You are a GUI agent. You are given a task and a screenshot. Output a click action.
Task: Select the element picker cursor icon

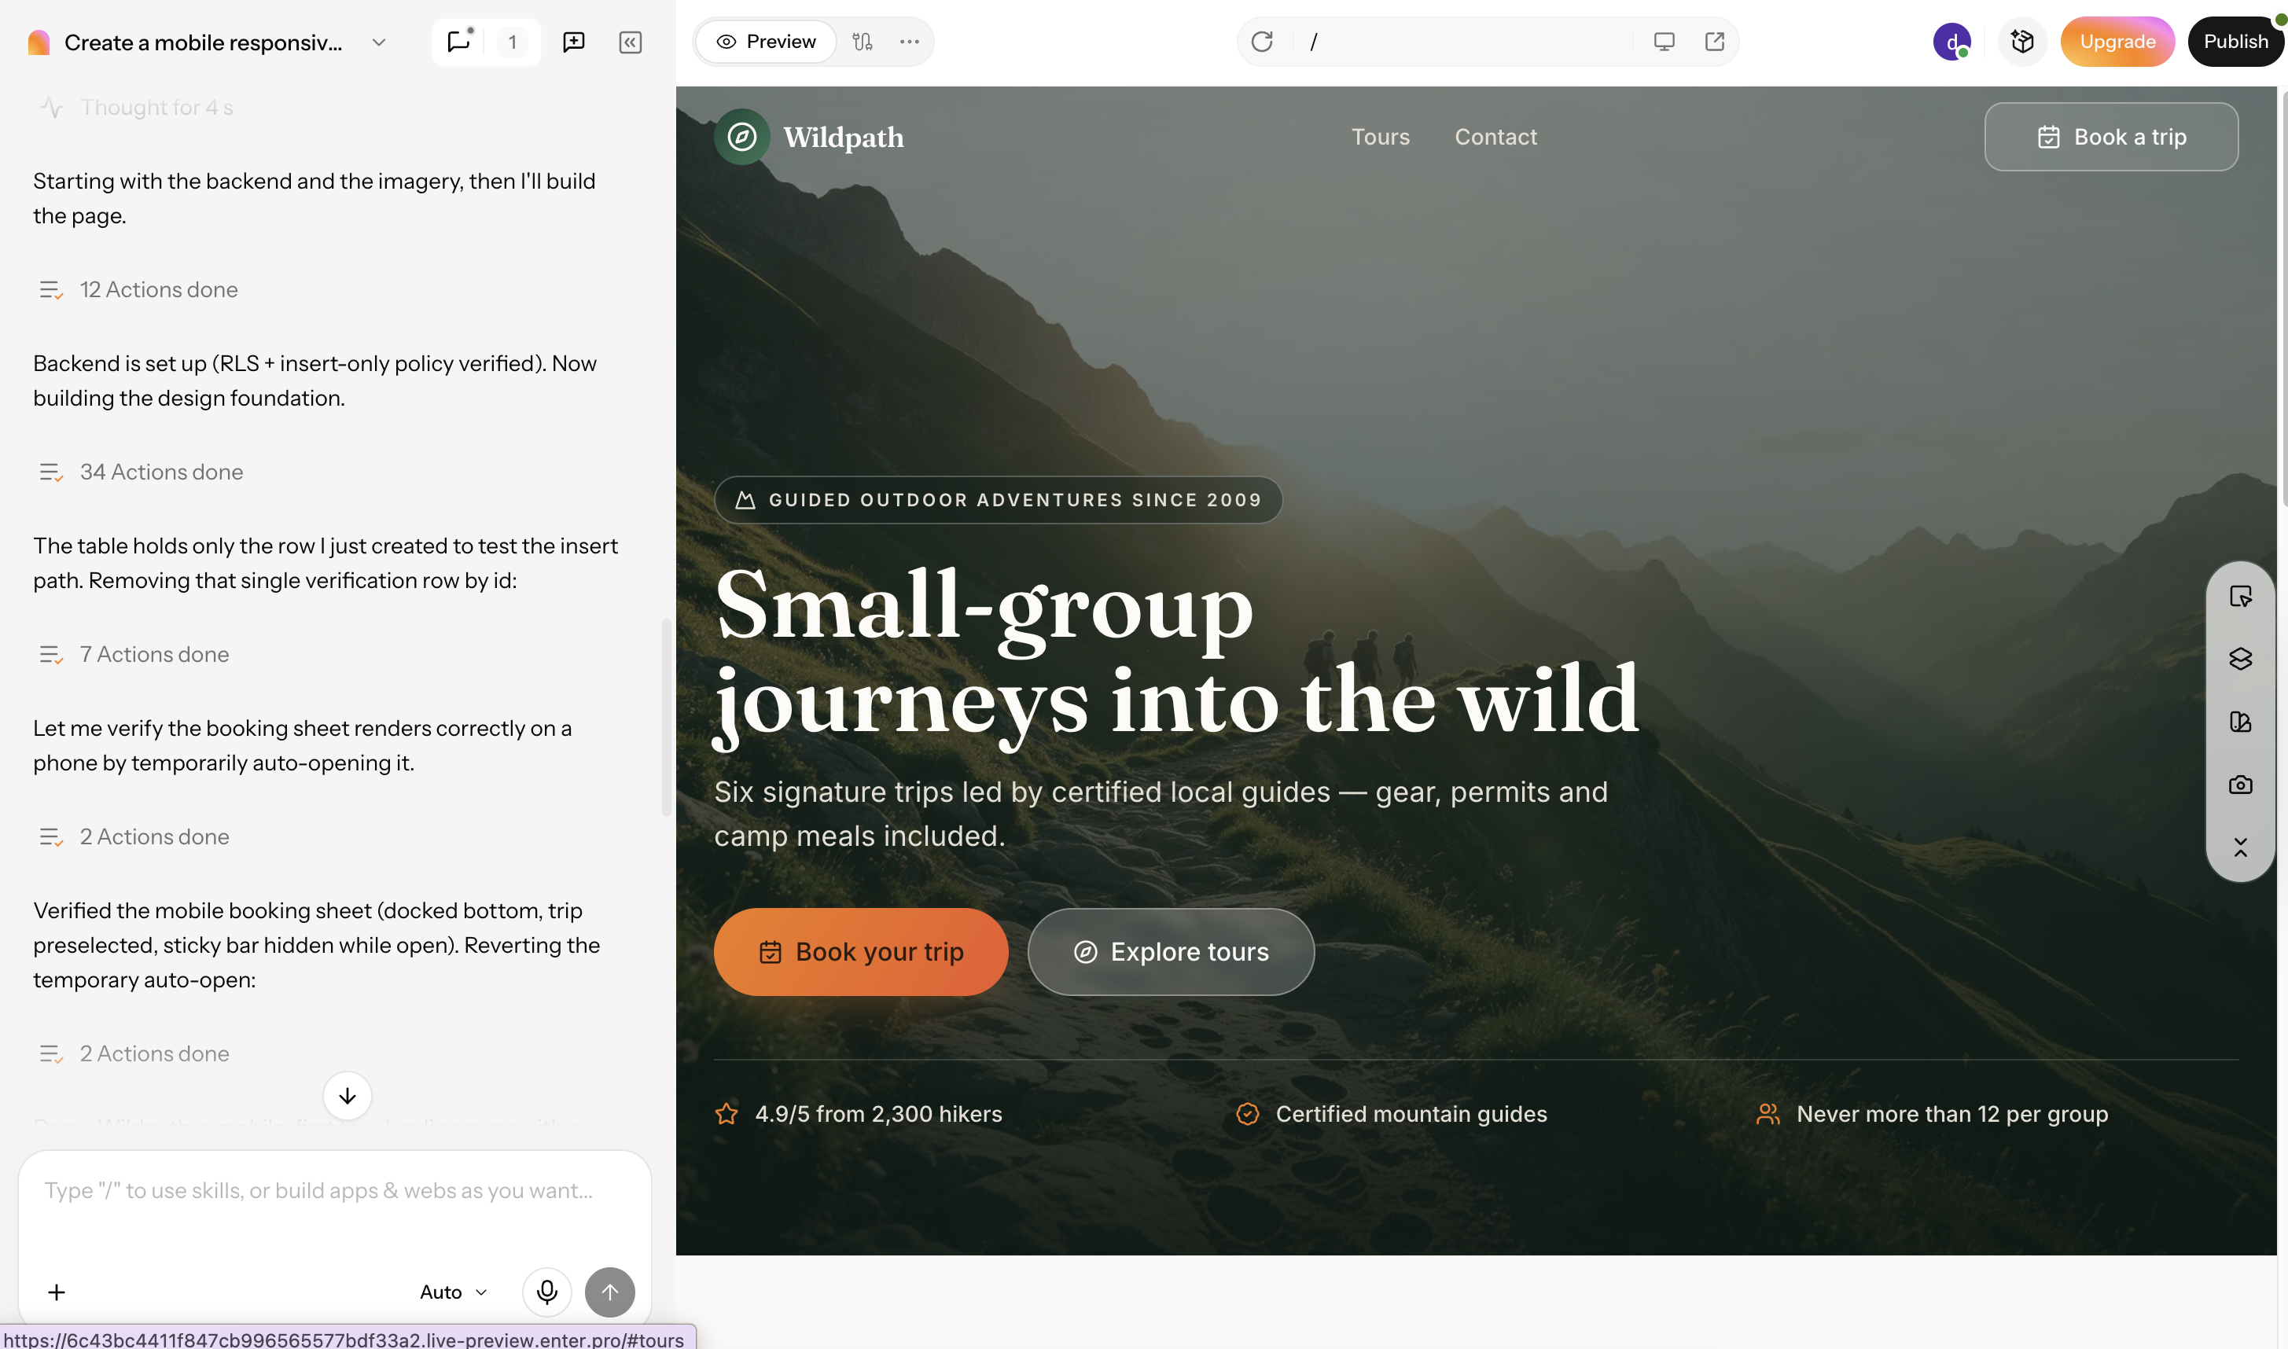tap(2240, 597)
